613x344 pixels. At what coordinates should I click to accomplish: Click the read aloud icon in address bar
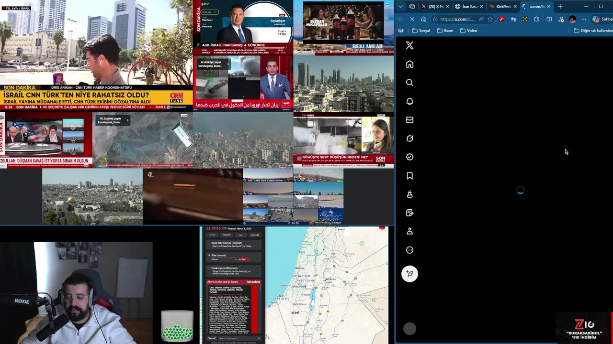click(481, 19)
